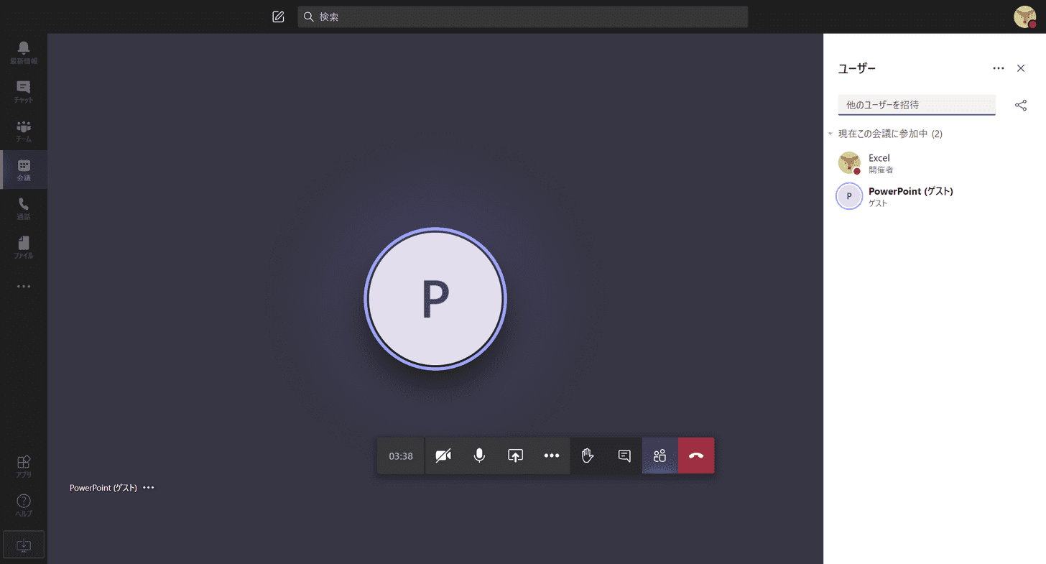Open the Activity feed in sidebar
The image size is (1046, 564).
click(x=24, y=52)
